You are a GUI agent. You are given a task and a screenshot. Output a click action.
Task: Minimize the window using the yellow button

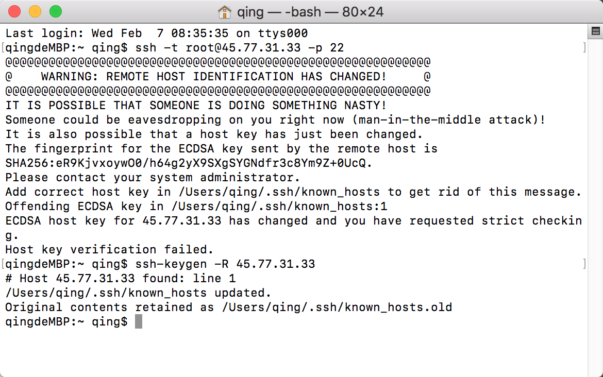point(35,11)
